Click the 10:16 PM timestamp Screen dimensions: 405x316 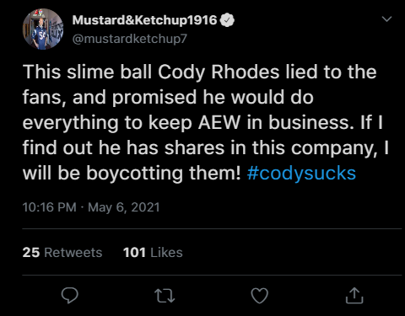50,207
